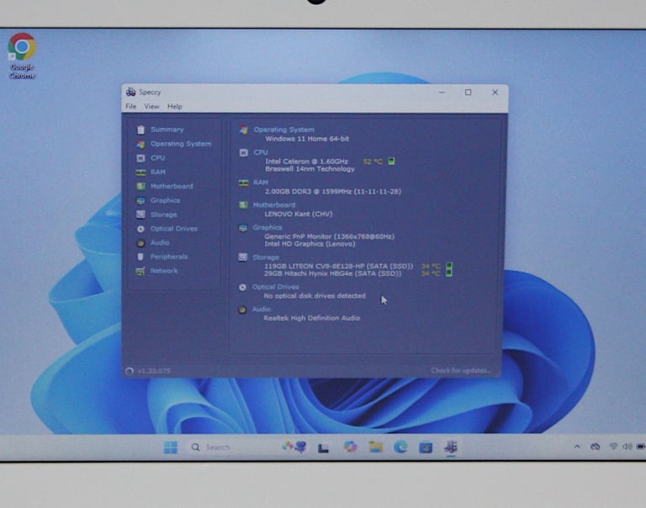
Task: Click LENOVO Kant (CHV) motherboard text
Action: click(299, 214)
